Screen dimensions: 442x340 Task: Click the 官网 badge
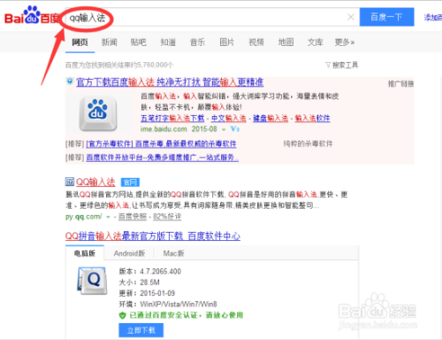(x=130, y=182)
